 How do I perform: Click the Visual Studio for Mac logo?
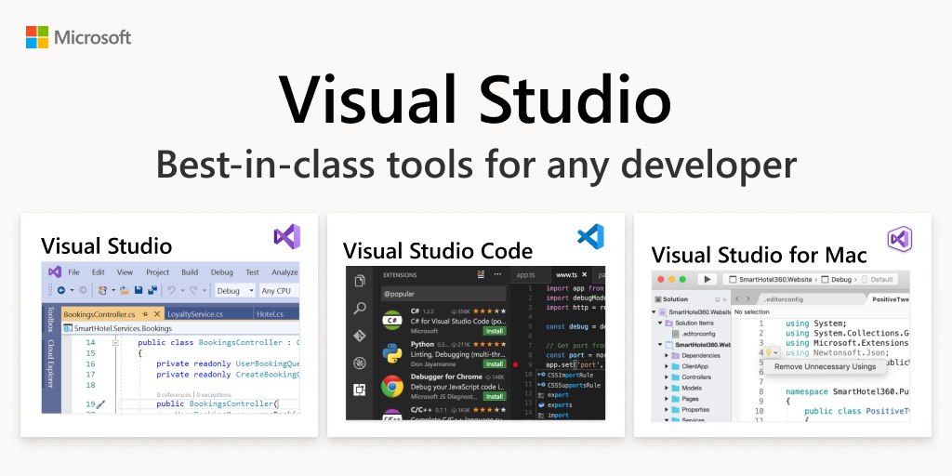click(x=900, y=239)
